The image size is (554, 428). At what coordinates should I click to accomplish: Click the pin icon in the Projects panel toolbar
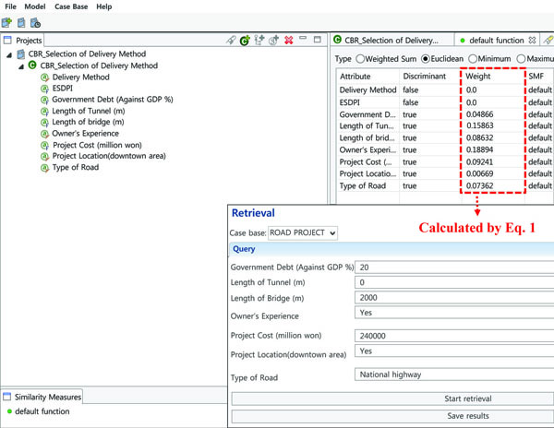tap(231, 40)
